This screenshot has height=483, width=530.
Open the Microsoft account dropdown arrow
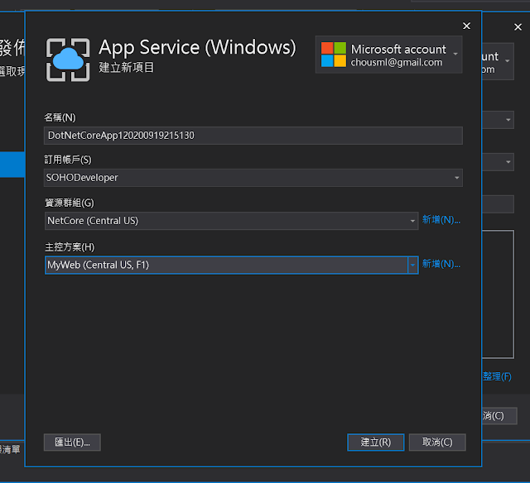point(455,55)
